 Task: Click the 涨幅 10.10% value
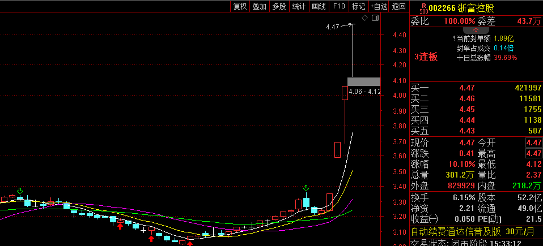(x=463, y=164)
